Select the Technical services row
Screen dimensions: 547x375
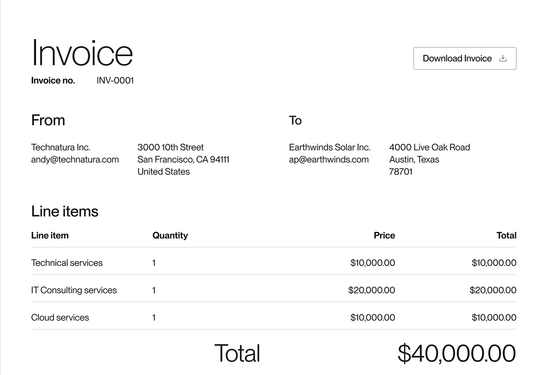tap(274, 263)
